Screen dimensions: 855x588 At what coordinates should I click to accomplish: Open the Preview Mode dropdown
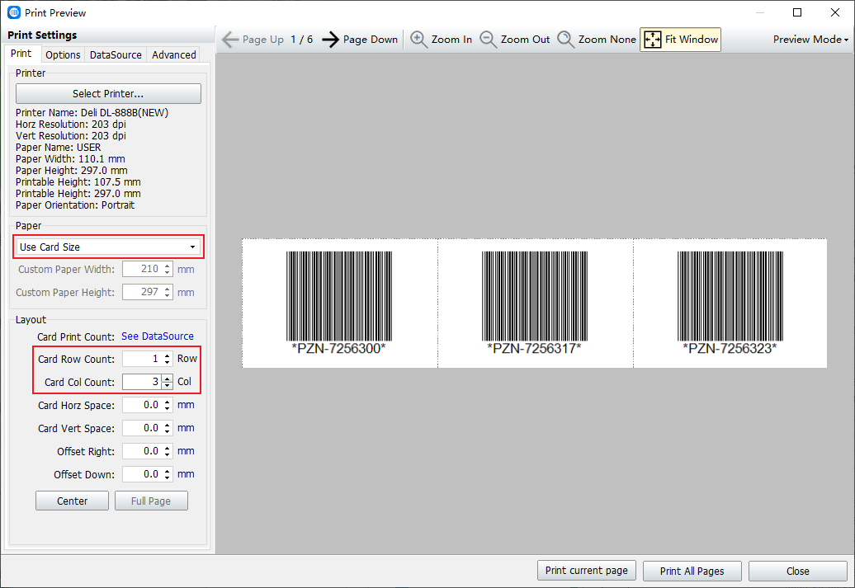tap(810, 40)
